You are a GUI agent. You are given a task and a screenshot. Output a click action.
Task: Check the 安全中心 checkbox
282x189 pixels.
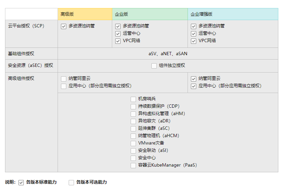tap(133, 158)
